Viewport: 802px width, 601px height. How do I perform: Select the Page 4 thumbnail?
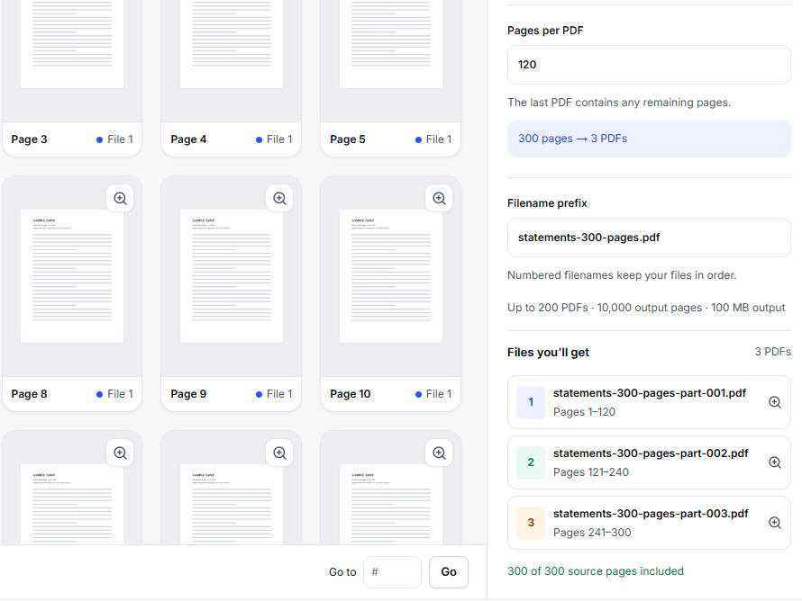point(232,43)
